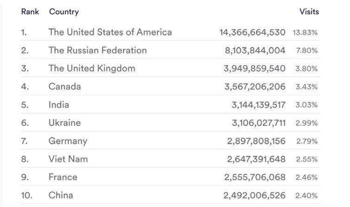Select the 2.79% Germany percentage

(307, 141)
